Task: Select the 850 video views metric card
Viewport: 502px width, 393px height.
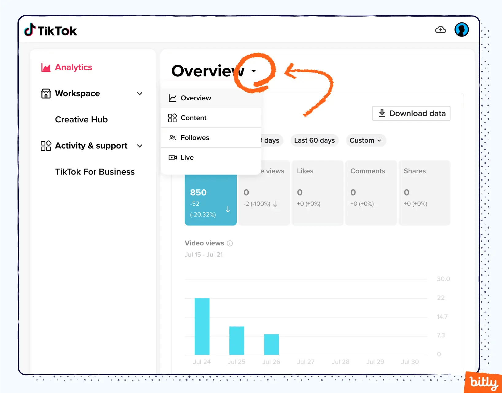Action: coord(210,199)
